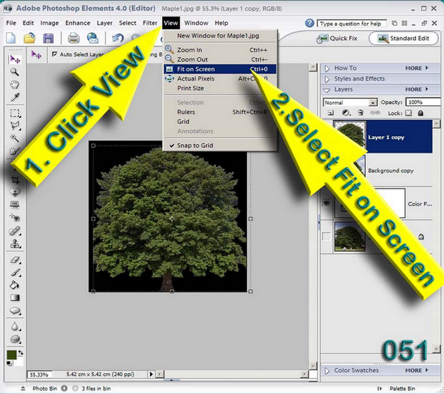Click the Print icon in the shortcuts bar

pyautogui.click(x=74, y=38)
